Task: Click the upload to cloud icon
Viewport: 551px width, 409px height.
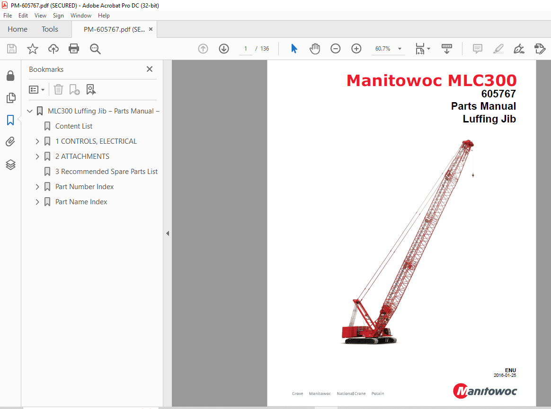Action: click(53, 48)
